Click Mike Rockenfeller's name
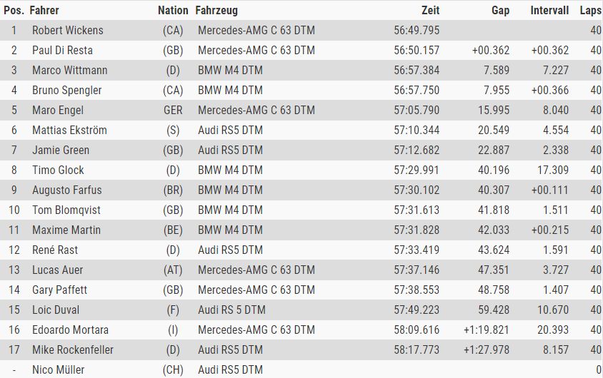The height and width of the screenshot is (378, 603). pos(73,349)
